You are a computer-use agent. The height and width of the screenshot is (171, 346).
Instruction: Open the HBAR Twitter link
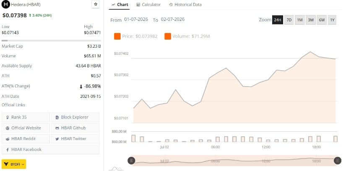(75, 139)
